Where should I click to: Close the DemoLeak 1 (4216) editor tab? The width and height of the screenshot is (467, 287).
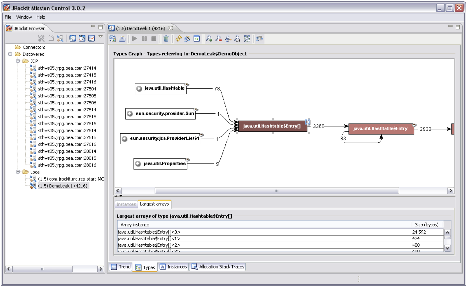(x=170, y=28)
